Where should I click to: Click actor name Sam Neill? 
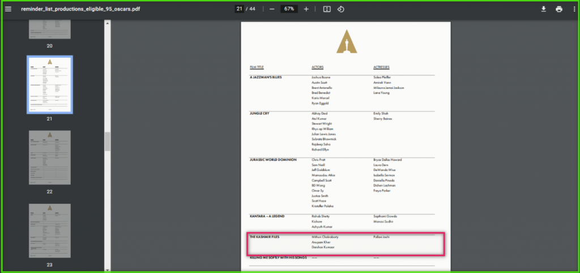point(318,165)
